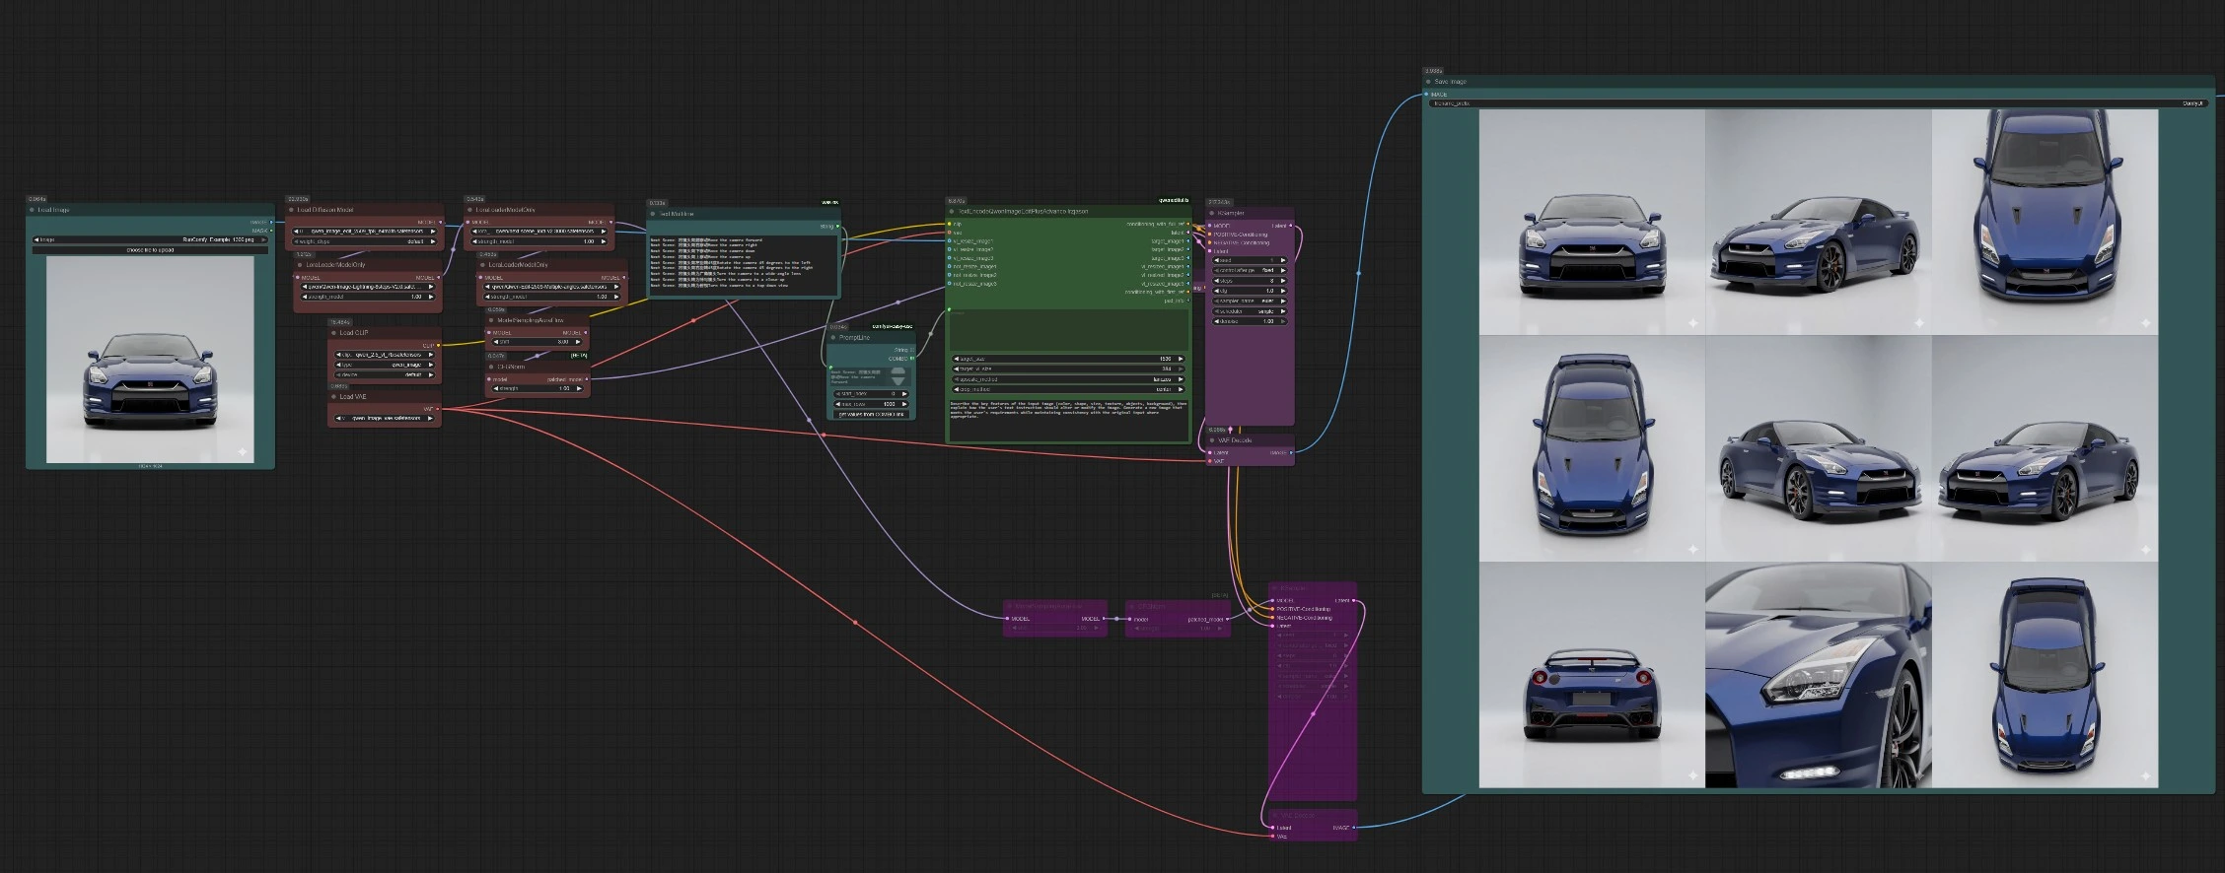Select the rear view car image in Save Image
2225x873 pixels.
click(1592, 675)
